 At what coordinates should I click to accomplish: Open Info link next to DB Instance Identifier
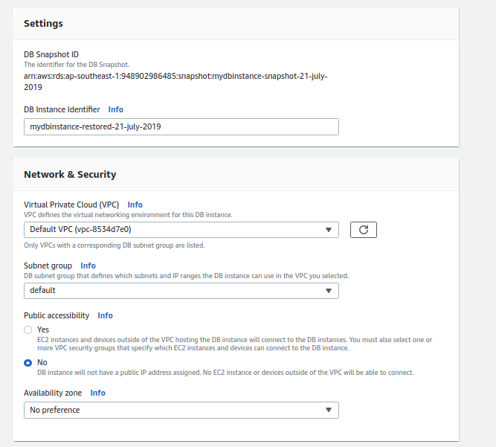pyautogui.click(x=116, y=109)
